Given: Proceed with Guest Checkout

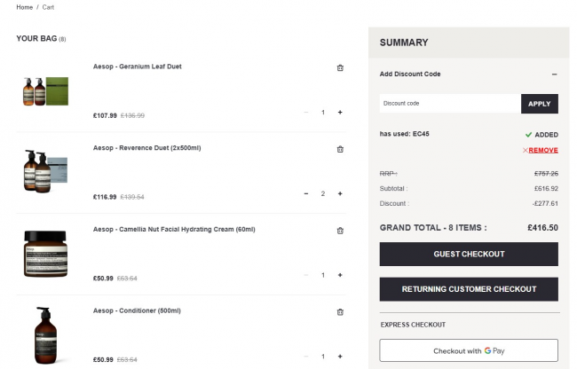Looking at the screenshot, I should pyautogui.click(x=469, y=255).
